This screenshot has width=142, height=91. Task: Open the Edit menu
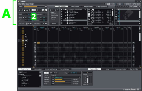tap(23, 4)
